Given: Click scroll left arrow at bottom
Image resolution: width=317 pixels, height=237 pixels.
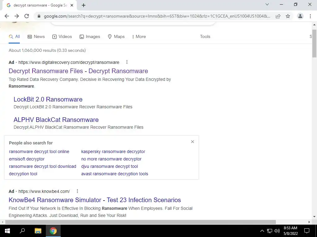Looking at the screenshot, I should click(x=2, y=222).
